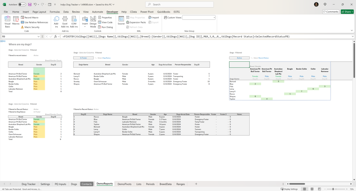Image resolution: width=356 pixels, height=191 pixels.
Task: Click the vertical scrollbar thumb
Action: click(x=354, y=61)
